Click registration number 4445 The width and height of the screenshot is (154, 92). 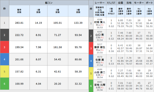pos(100,82)
